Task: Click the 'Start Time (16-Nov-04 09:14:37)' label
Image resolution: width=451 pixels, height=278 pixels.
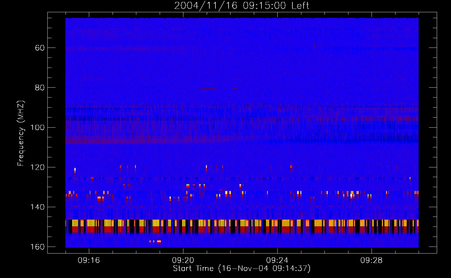Action: coord(242,269)
